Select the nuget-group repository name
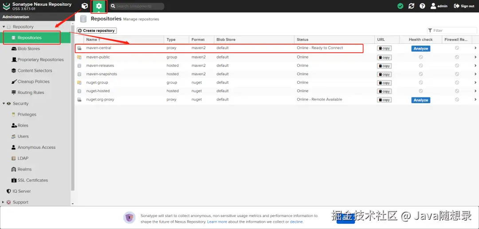Image resolution: width=479 pixels, height=229 pixels. (97, 83)
